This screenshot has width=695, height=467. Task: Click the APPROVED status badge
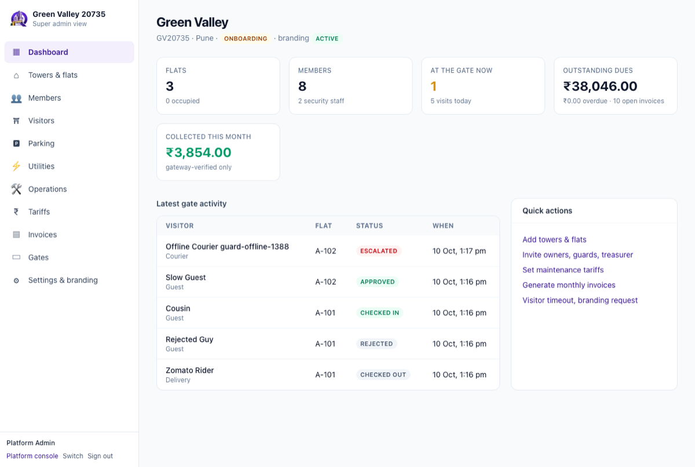click(378, 282)
